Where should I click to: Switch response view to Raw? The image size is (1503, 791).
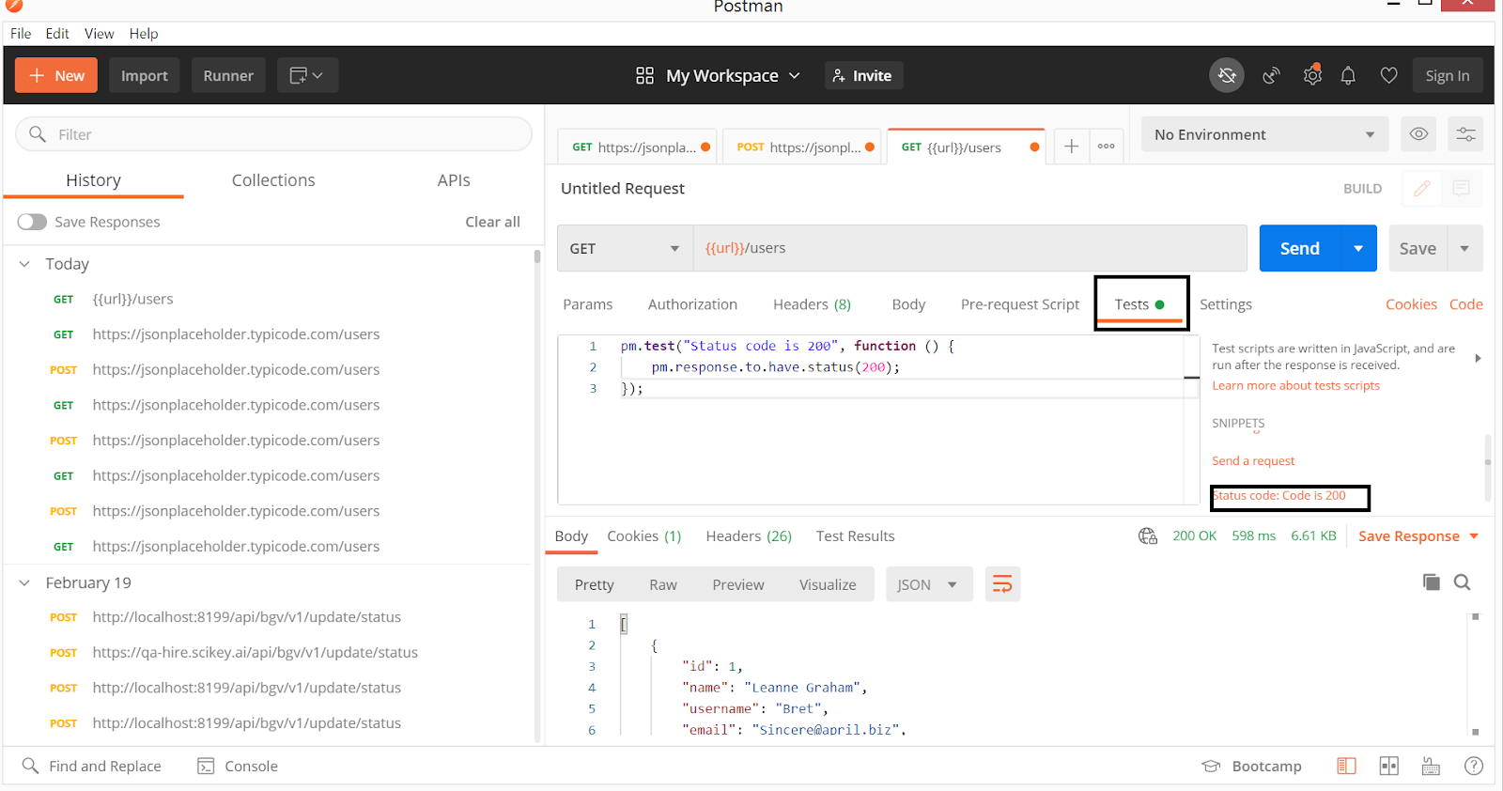pyautogui.click(x=663, y=584)
